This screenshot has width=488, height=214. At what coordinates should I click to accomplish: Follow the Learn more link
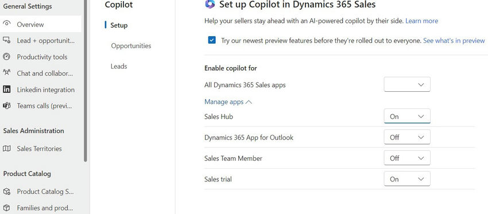(422, 21)
